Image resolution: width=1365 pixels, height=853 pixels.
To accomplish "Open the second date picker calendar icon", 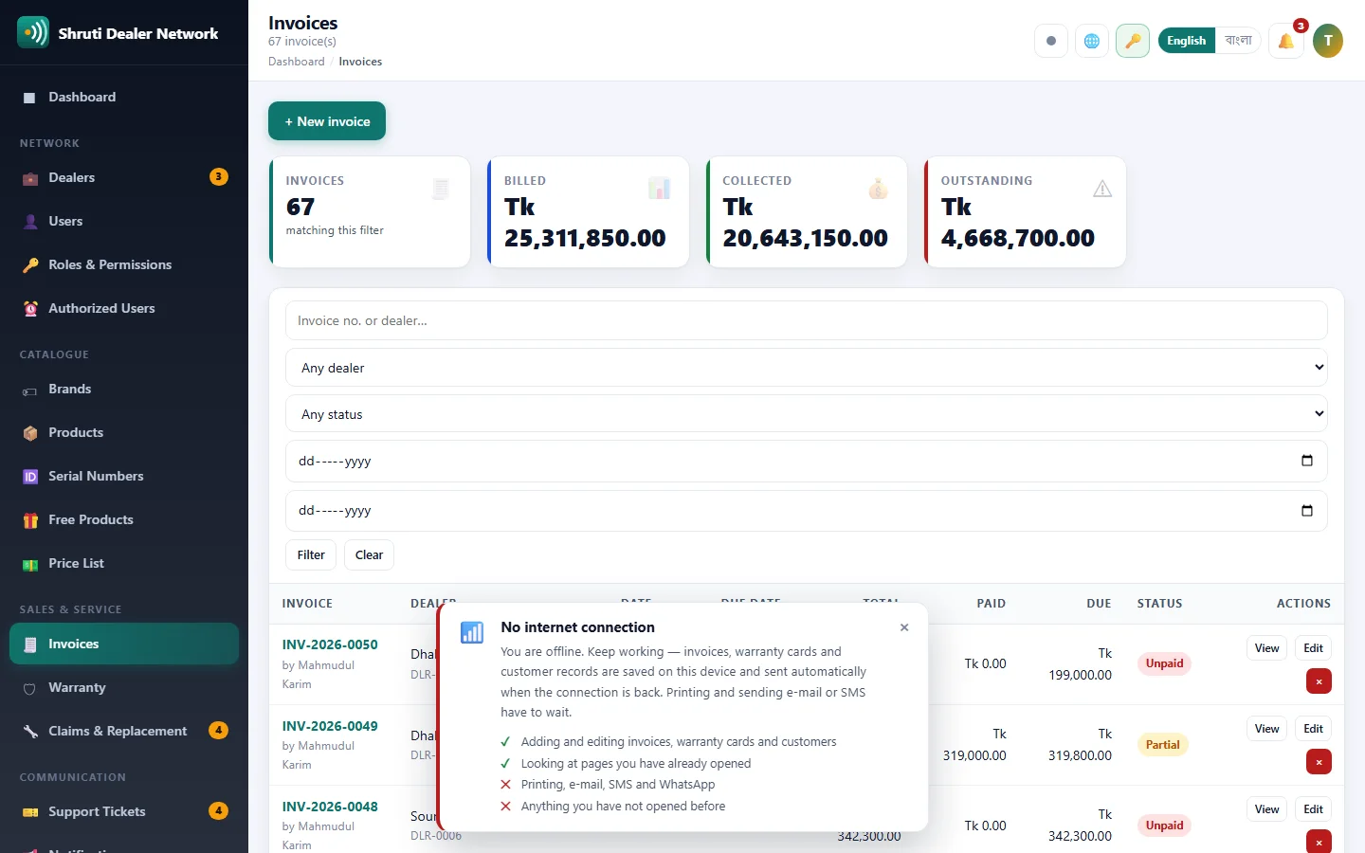I will [1307, 510].
